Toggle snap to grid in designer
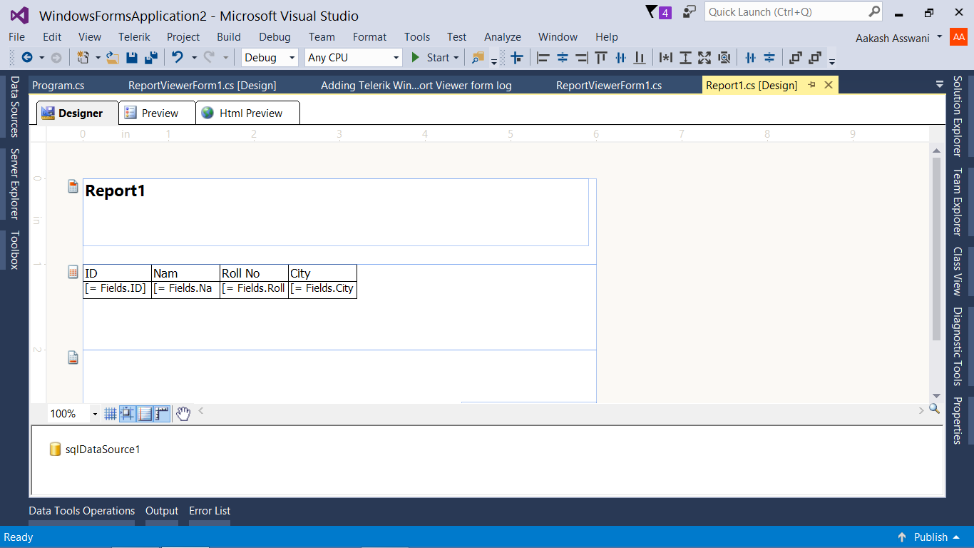Image resolution: width=974 pixels, height=548 pixels. coord(128,413)
